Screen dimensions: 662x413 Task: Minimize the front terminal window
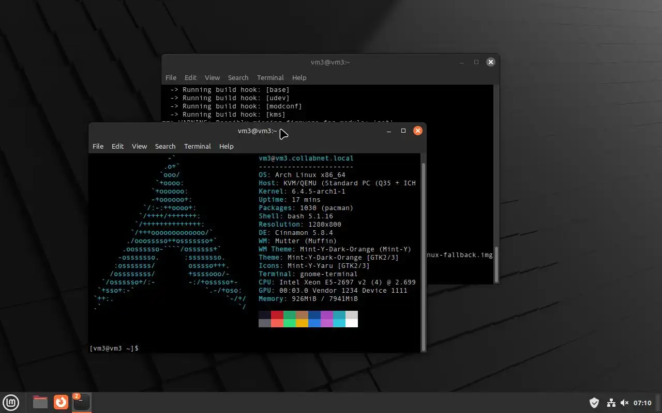coord(389,131)
